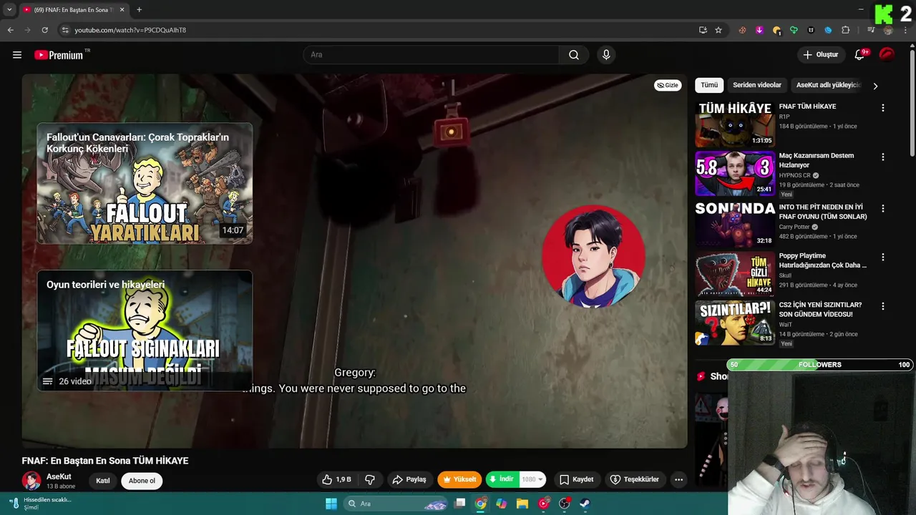916x515 pixels.
Task: Open Fallout Sığınakları playlist end card
Action: (145, 330)
